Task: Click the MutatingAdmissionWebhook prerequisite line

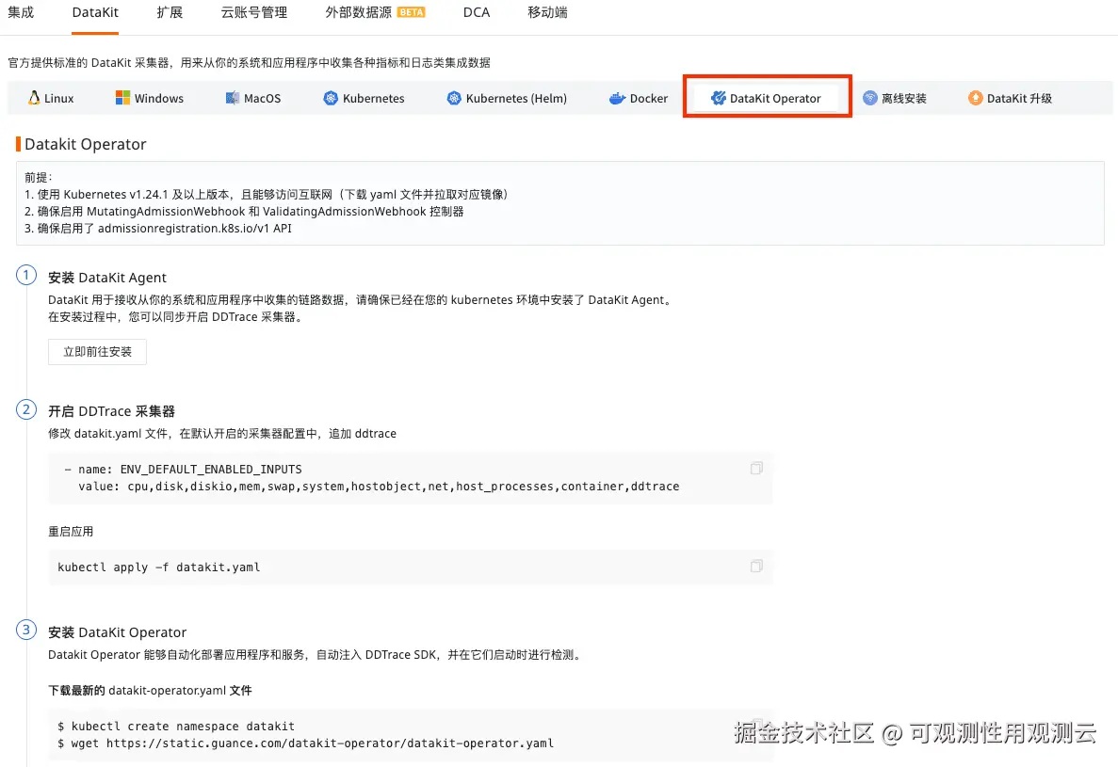Action: [x=244, y=212]
